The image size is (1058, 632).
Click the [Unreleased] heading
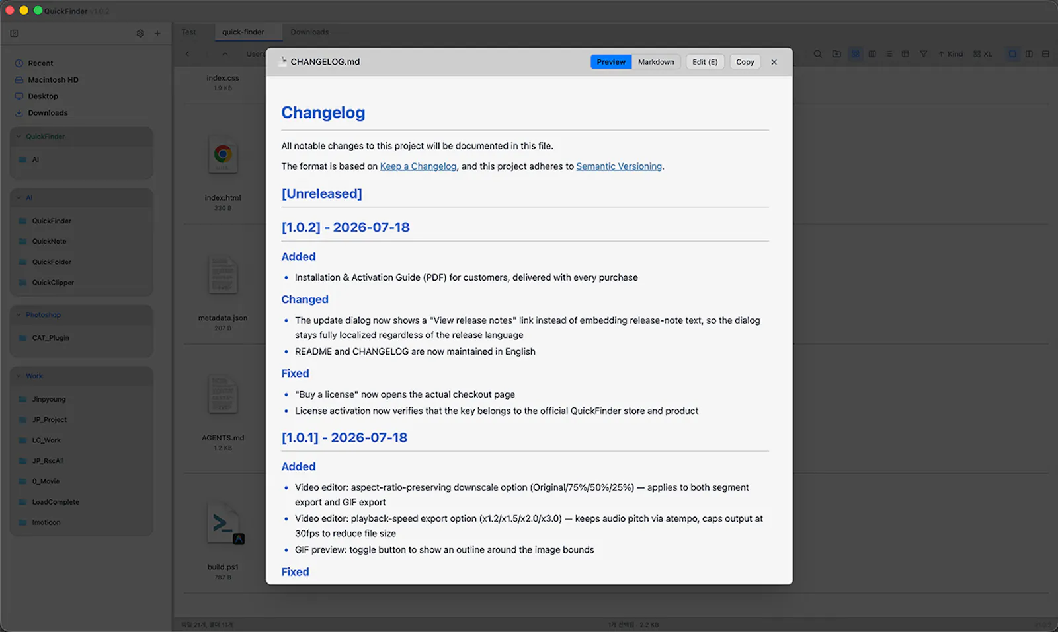(x=322, y=194)
